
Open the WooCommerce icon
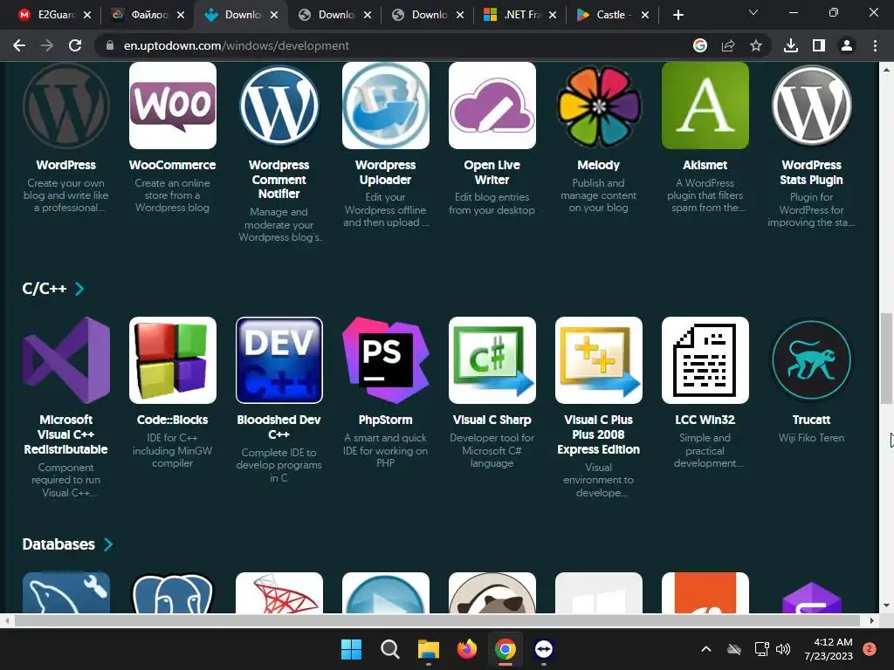pyautogui.click(x=173, y=106)
